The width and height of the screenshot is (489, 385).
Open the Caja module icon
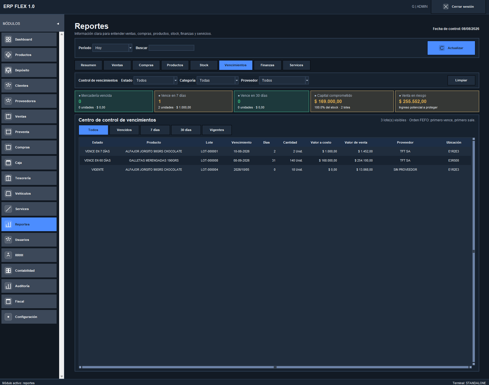[8, 163]
